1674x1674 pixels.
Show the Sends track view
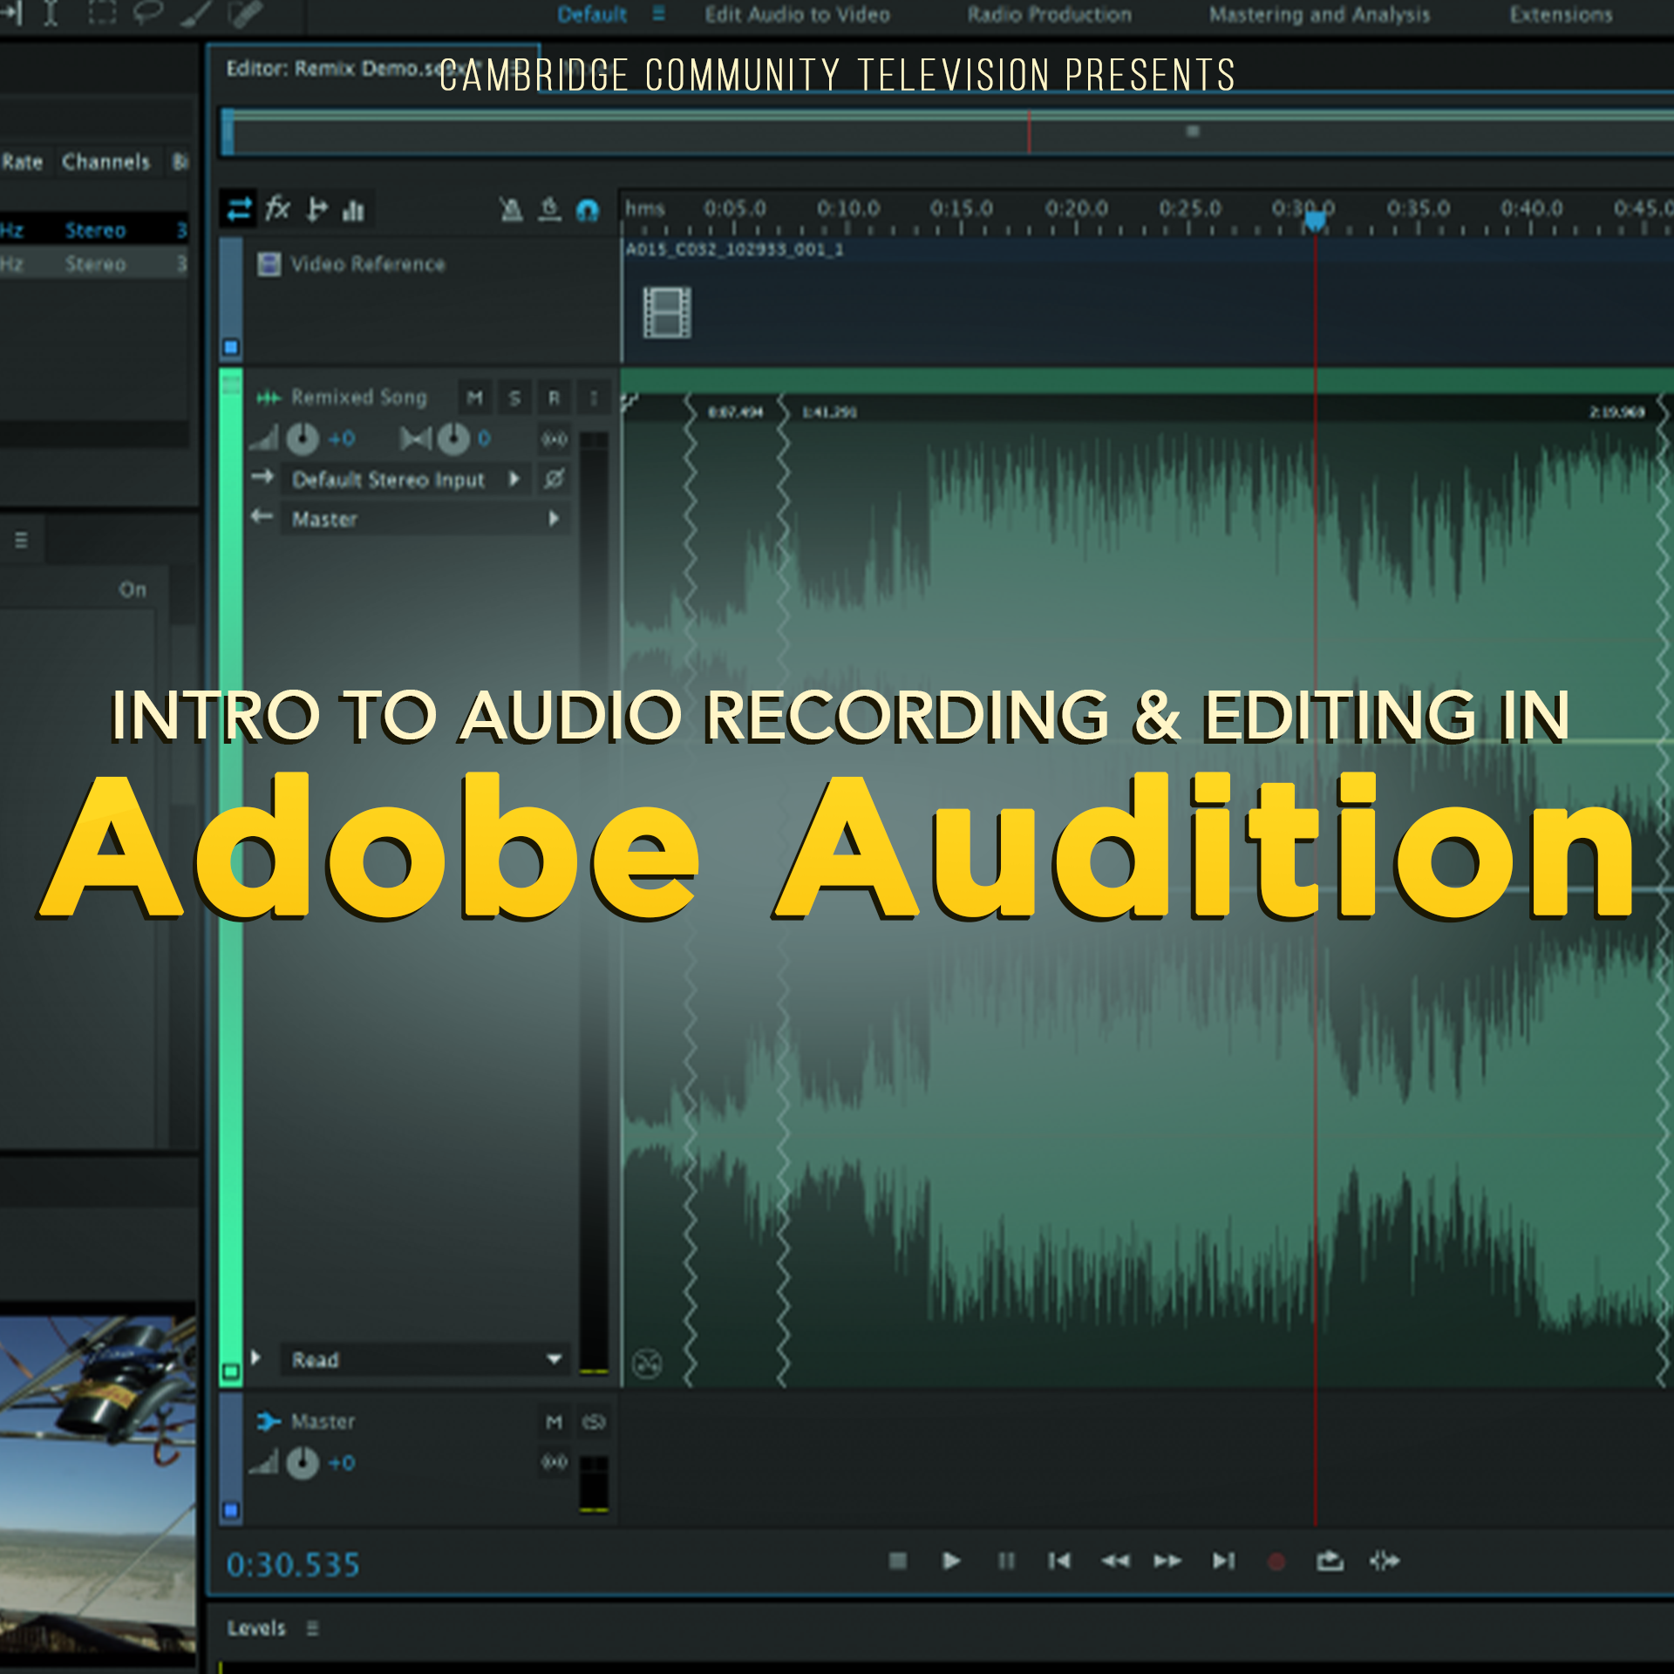point(316,209)
